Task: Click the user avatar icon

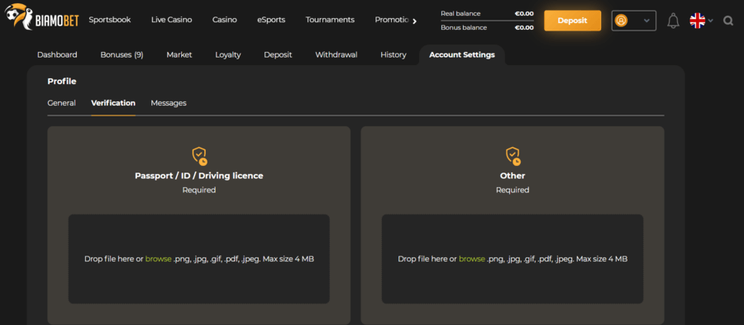Action: coord(621,21)
